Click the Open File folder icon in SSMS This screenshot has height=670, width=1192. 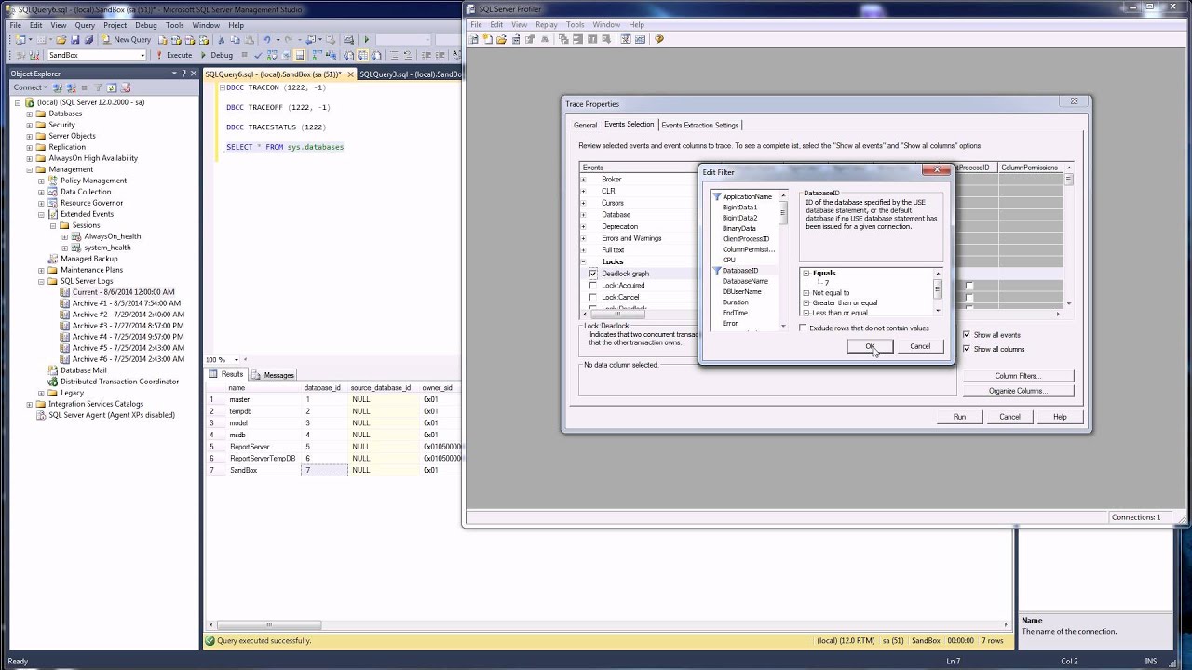(61, 40)
